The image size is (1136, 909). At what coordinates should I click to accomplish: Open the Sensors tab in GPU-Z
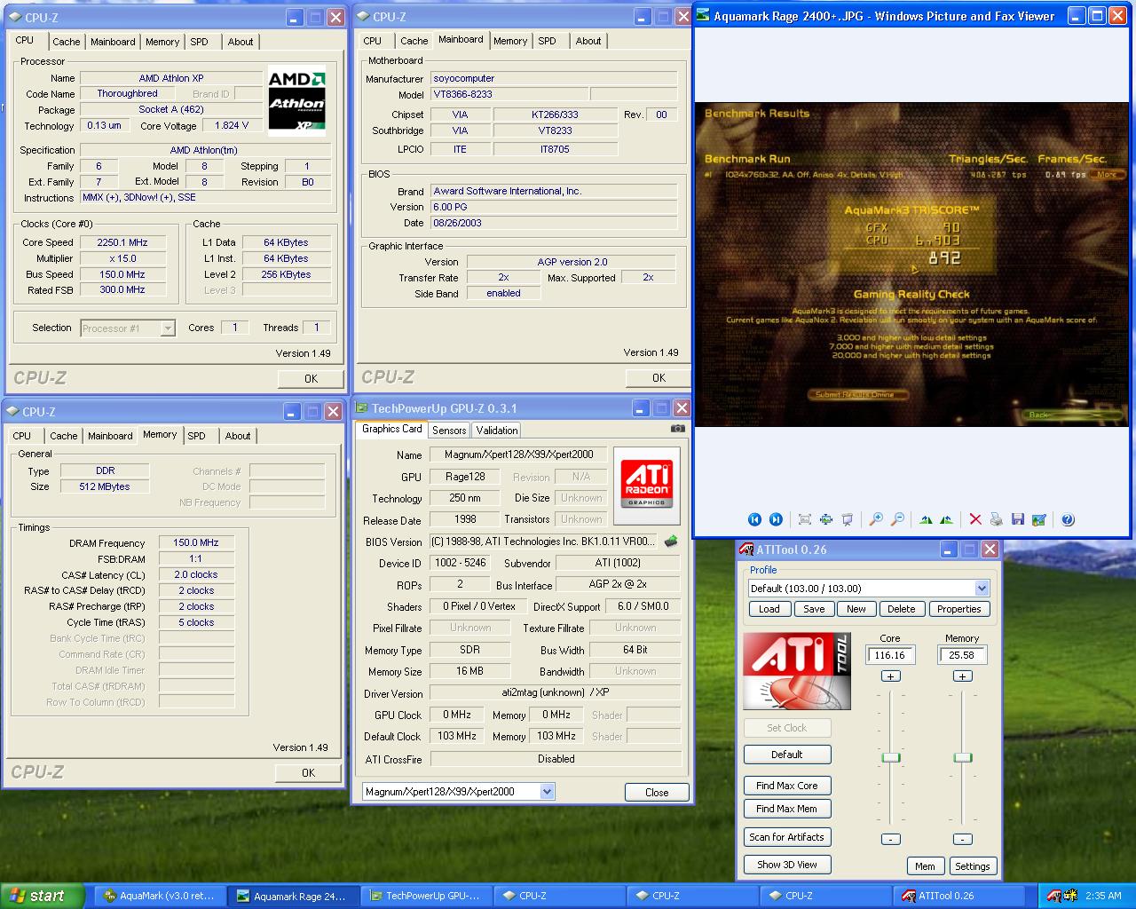pyautogui.click(x=449, y=430)
